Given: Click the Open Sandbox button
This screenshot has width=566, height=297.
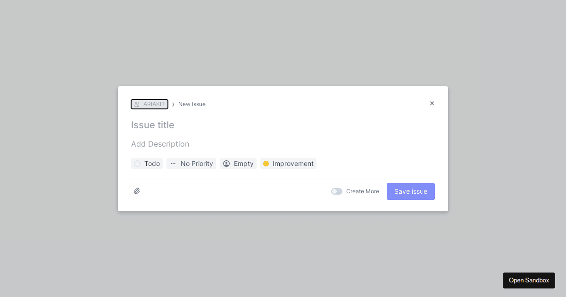Looking at the screenshot, I should (x=529, y=280).
